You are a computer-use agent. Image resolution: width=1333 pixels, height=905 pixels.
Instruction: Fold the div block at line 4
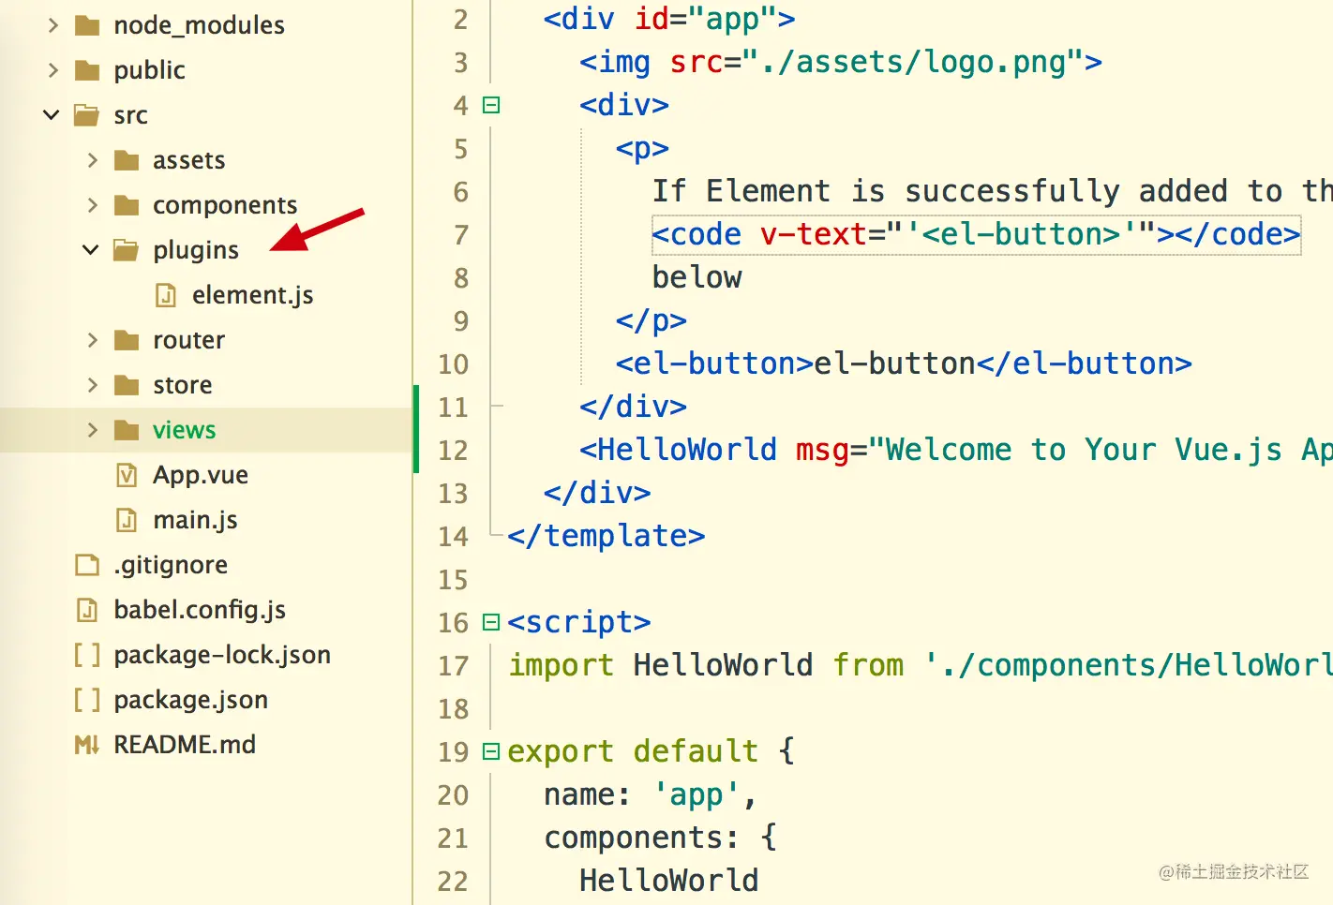[x=491, y=105]
